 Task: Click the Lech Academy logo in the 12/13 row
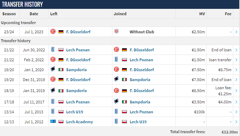[x=53, y=121]
